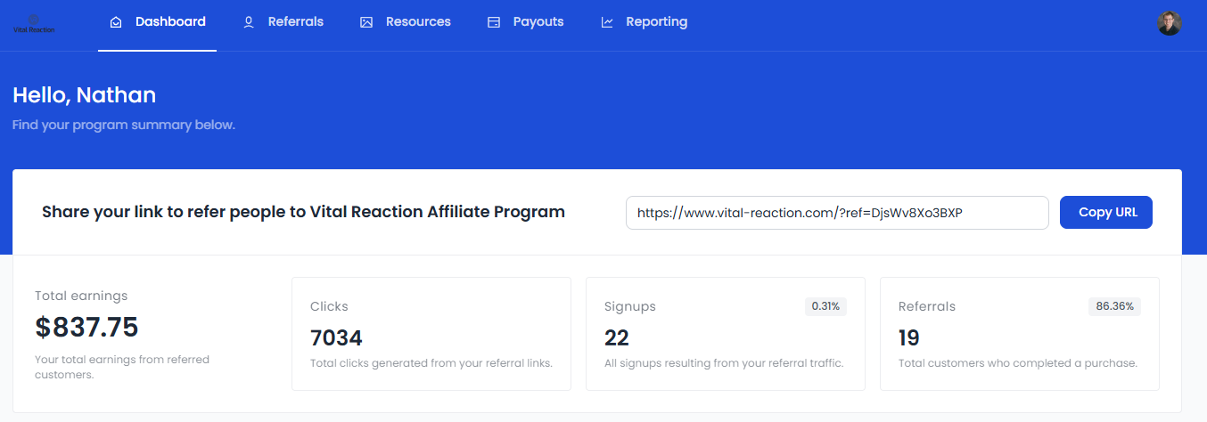Go to the Referrals tab label
This screenshot has width=1207, height=422.
click(x=296, y=21)
